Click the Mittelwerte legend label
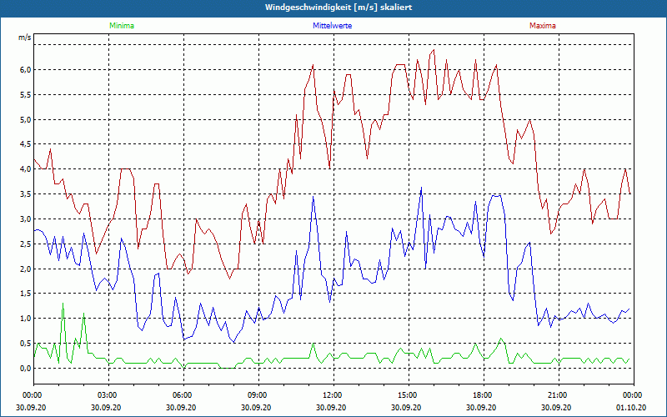Viewport: 667px width, 417px height. [332, 26]
